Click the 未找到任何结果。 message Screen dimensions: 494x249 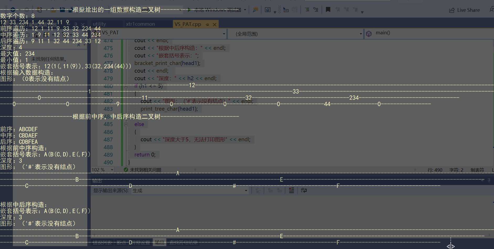coord(49,59)
